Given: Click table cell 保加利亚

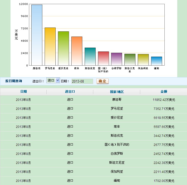Looking at the screenshot, I should pos(117,171).
